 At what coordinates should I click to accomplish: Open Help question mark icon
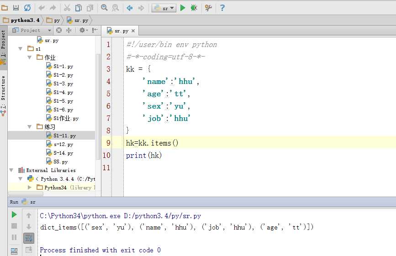click(x=222, y=8)
